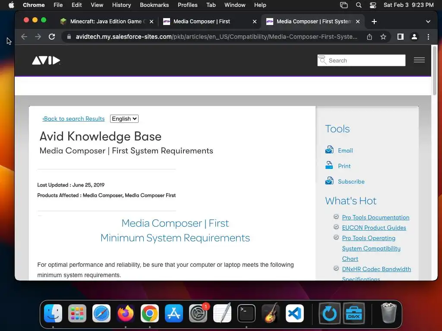Image resolution: width=442 pixels, height=331 pixels.
Task: Click the Email link under Tools
Action: 345,150
